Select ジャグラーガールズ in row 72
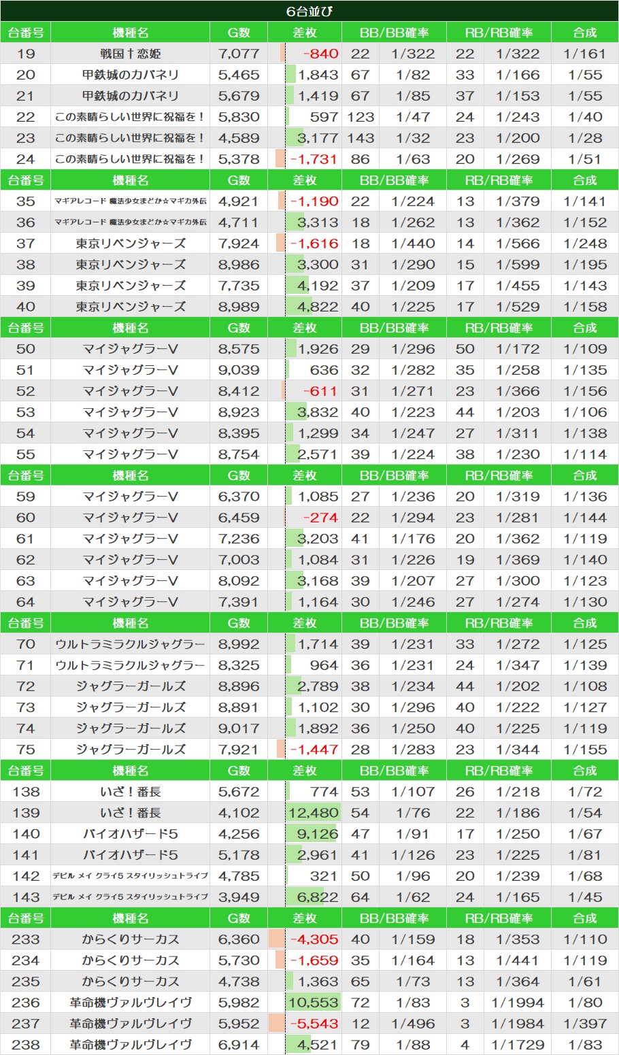619x1055 pixels. 130,686
